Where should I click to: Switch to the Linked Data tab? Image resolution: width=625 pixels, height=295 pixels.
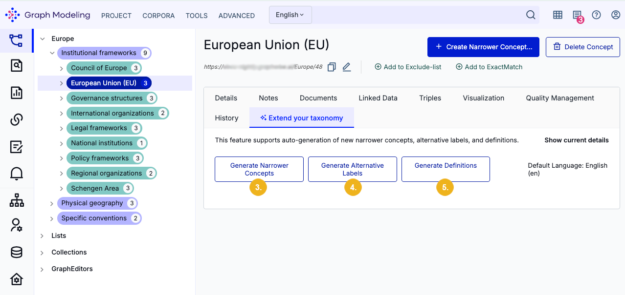[378, 98]
